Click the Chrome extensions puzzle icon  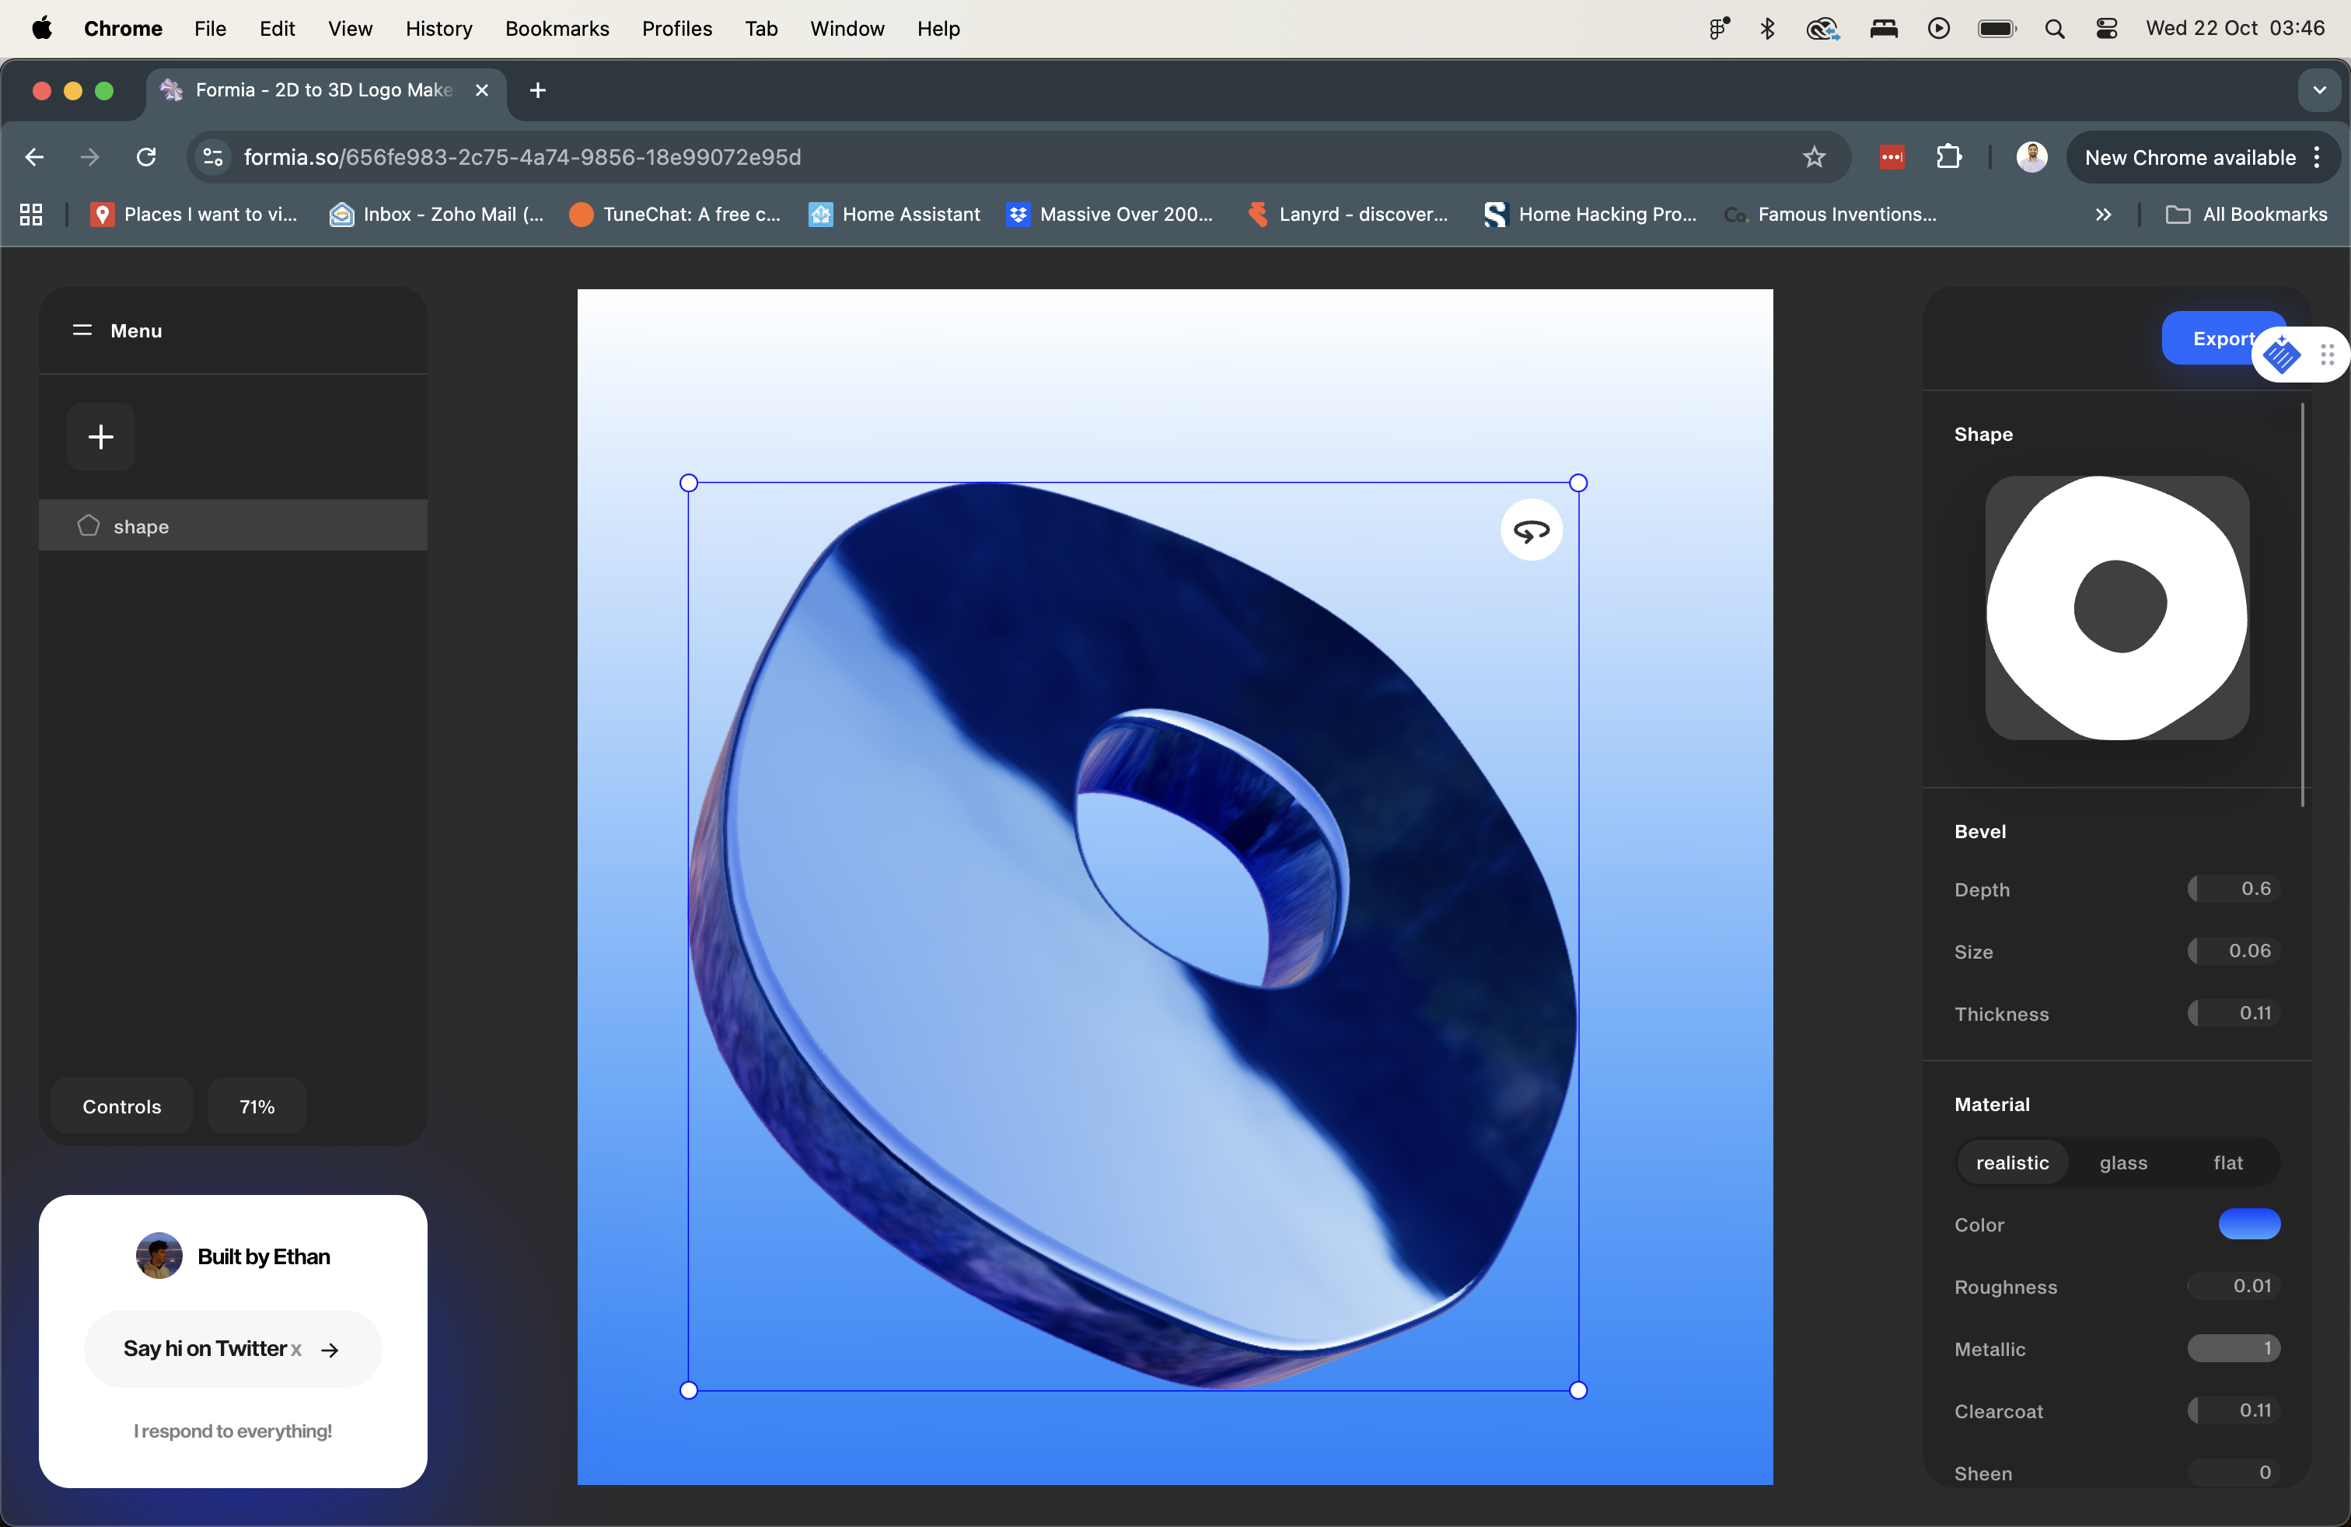point(1950,156)
